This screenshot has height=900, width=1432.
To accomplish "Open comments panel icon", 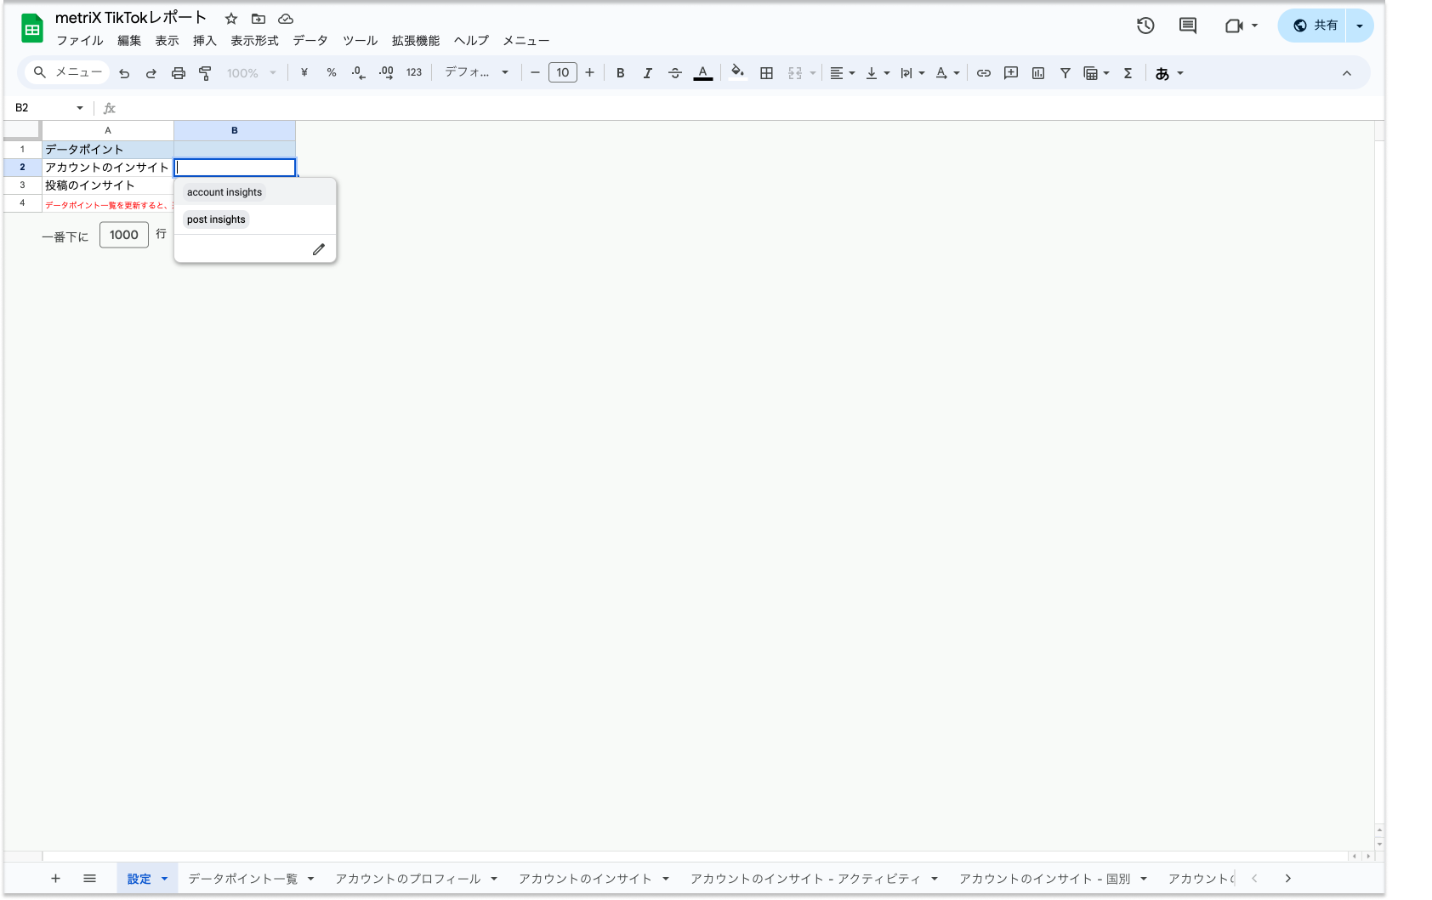I will 1188,26.
